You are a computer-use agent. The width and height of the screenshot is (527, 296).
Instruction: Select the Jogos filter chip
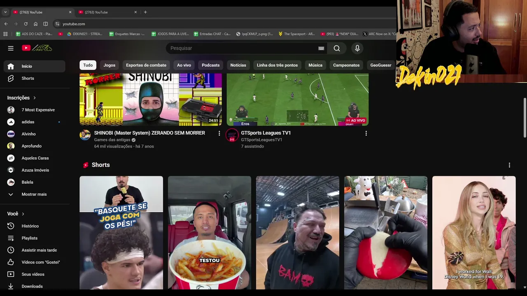tap(110, 65)
